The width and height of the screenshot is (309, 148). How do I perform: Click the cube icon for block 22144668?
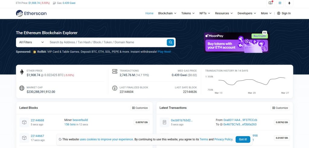coord(24,122)
